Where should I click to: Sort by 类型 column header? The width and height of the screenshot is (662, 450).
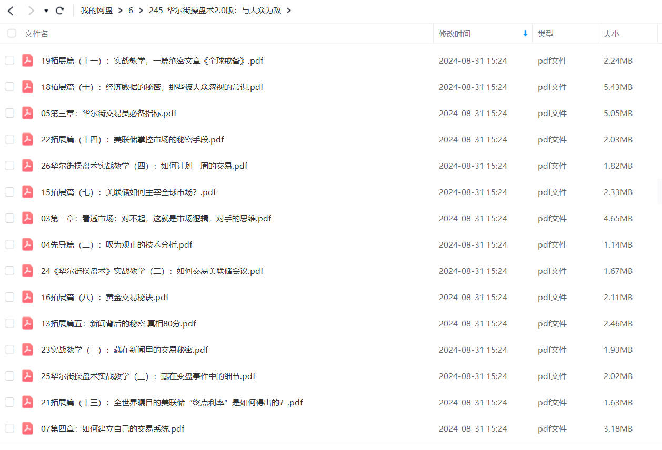(546, 34)
